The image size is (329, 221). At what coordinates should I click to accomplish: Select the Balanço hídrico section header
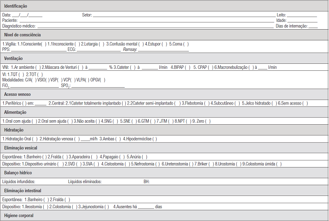pos(18,173)
